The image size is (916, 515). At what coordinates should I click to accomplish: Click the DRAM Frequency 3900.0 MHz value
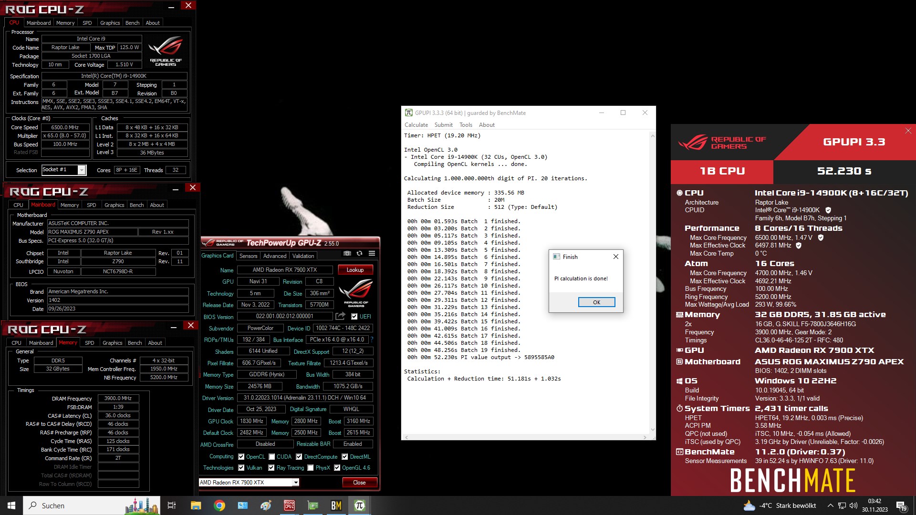coord(118,399)
